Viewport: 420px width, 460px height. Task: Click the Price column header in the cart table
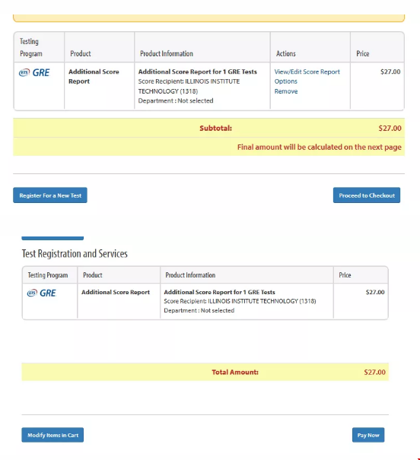[x=363, y=54]
